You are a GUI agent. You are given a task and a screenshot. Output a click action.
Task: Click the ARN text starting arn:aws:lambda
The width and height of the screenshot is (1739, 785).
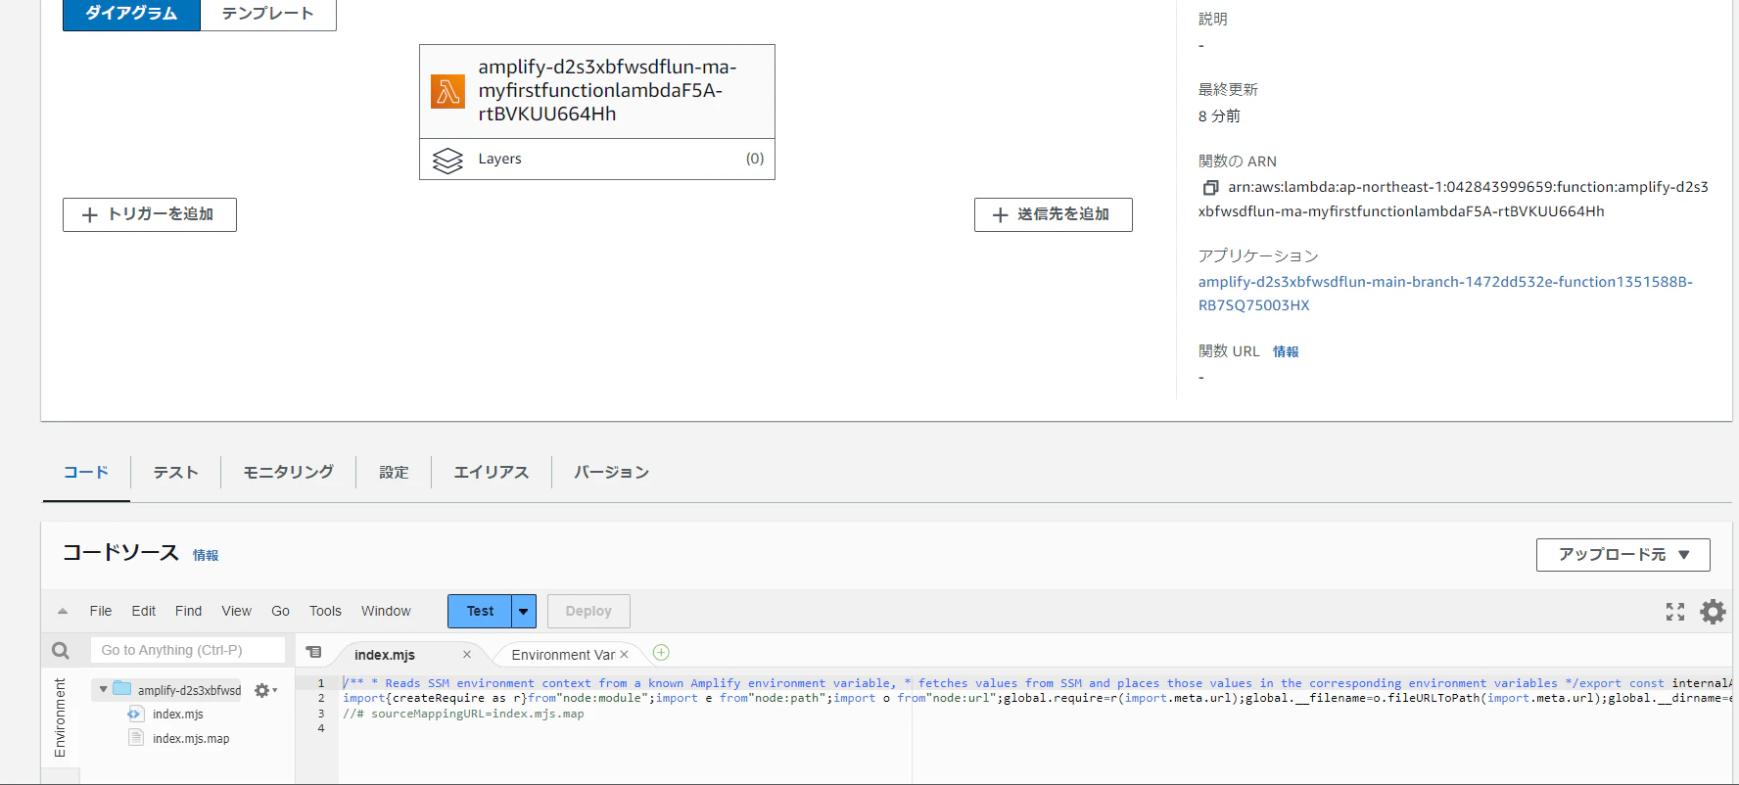click(1454, 199)
